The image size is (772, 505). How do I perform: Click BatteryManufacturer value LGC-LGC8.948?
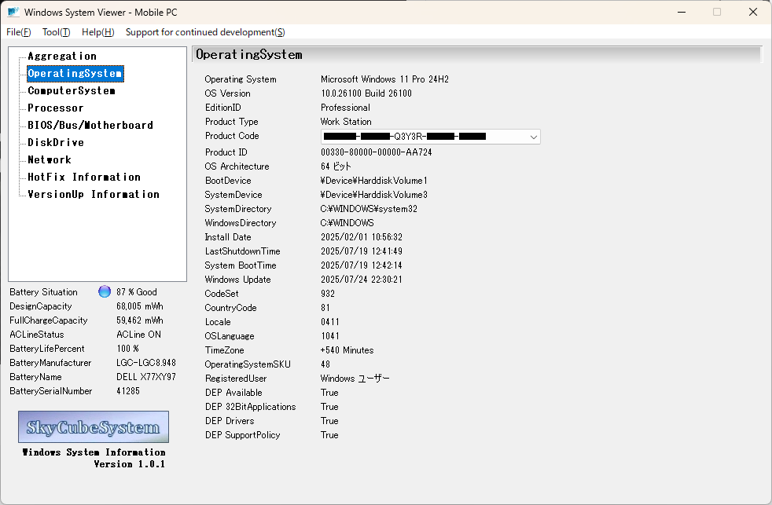145,363
